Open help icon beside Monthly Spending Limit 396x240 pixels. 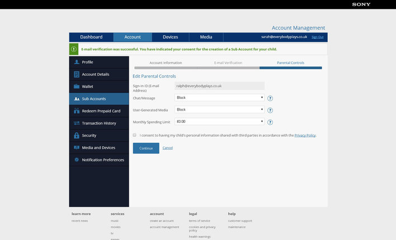pos(270,122)
